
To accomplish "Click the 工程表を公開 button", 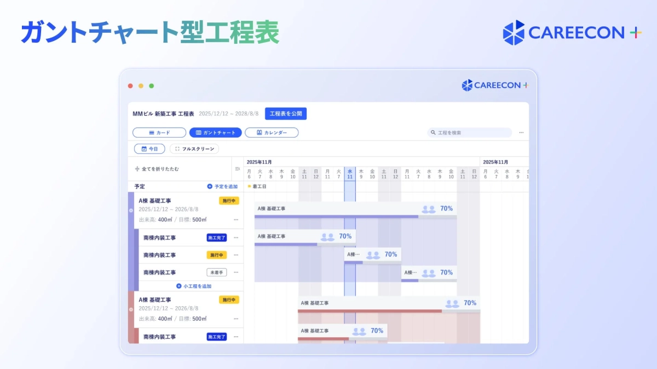I will [x=286, y=113].
